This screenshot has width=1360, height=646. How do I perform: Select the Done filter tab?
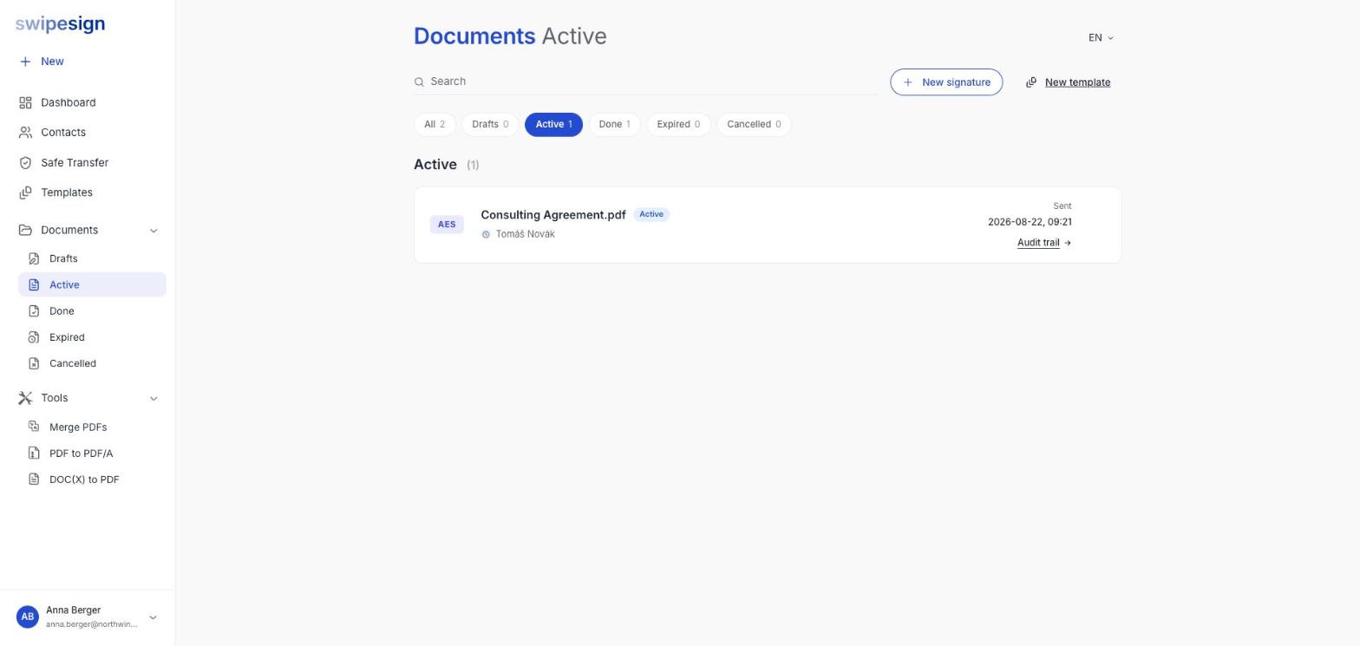(x=614, y=124)
